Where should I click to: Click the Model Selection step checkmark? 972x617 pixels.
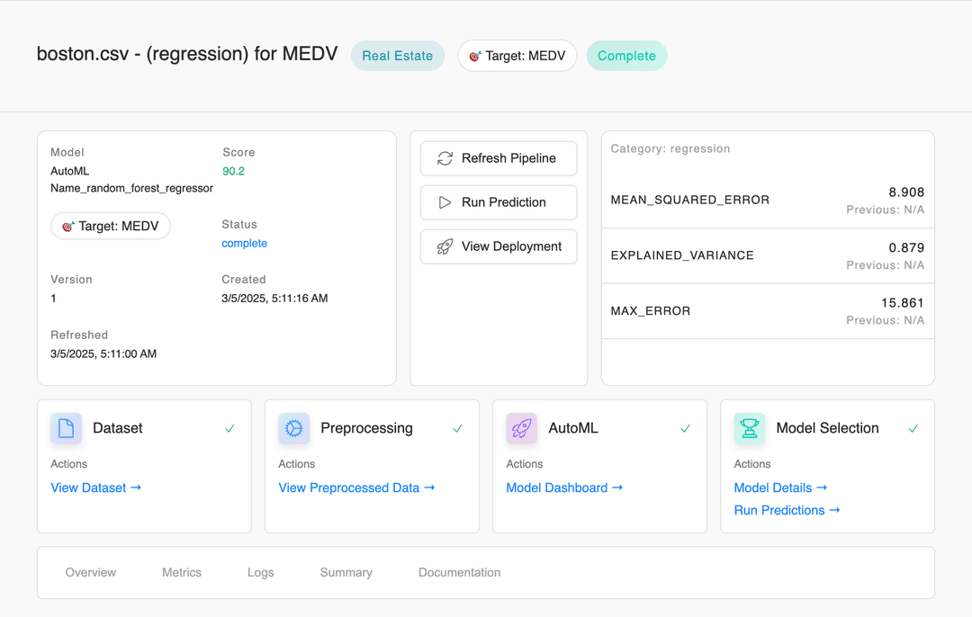[913, 429]
